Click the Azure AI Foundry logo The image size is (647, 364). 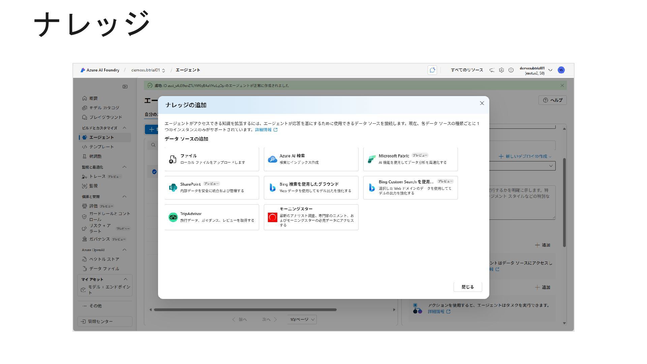tap(100, 70)
